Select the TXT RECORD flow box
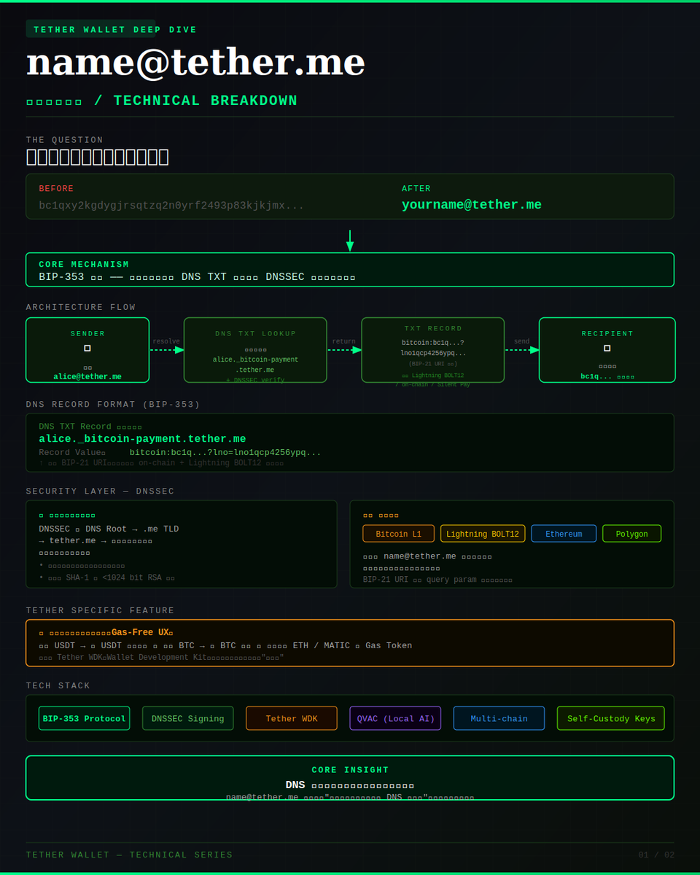 (x=433, y=350)
